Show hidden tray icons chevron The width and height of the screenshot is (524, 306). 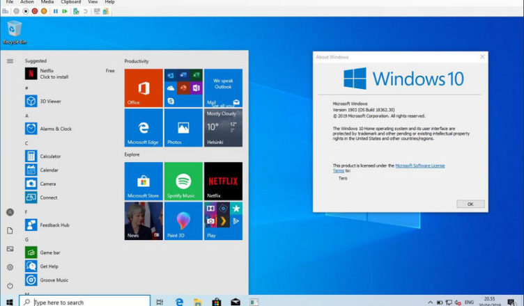(430, 303)
